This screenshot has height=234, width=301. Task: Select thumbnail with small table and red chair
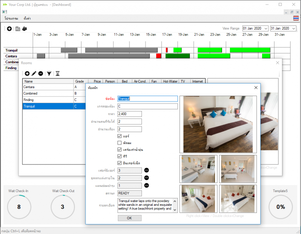coord(238,169)
